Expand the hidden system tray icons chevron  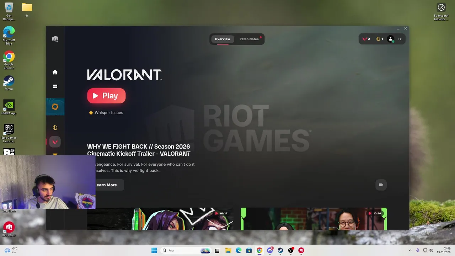pyautogui.click(x=410, y=250)
